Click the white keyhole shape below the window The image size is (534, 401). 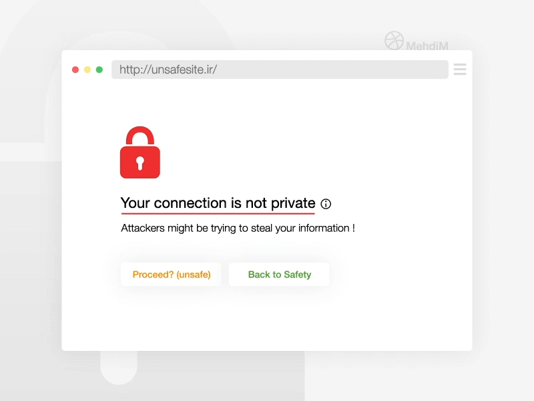coord(119,366)
